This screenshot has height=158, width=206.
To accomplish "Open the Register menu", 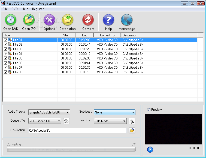I will coord(38,9).
